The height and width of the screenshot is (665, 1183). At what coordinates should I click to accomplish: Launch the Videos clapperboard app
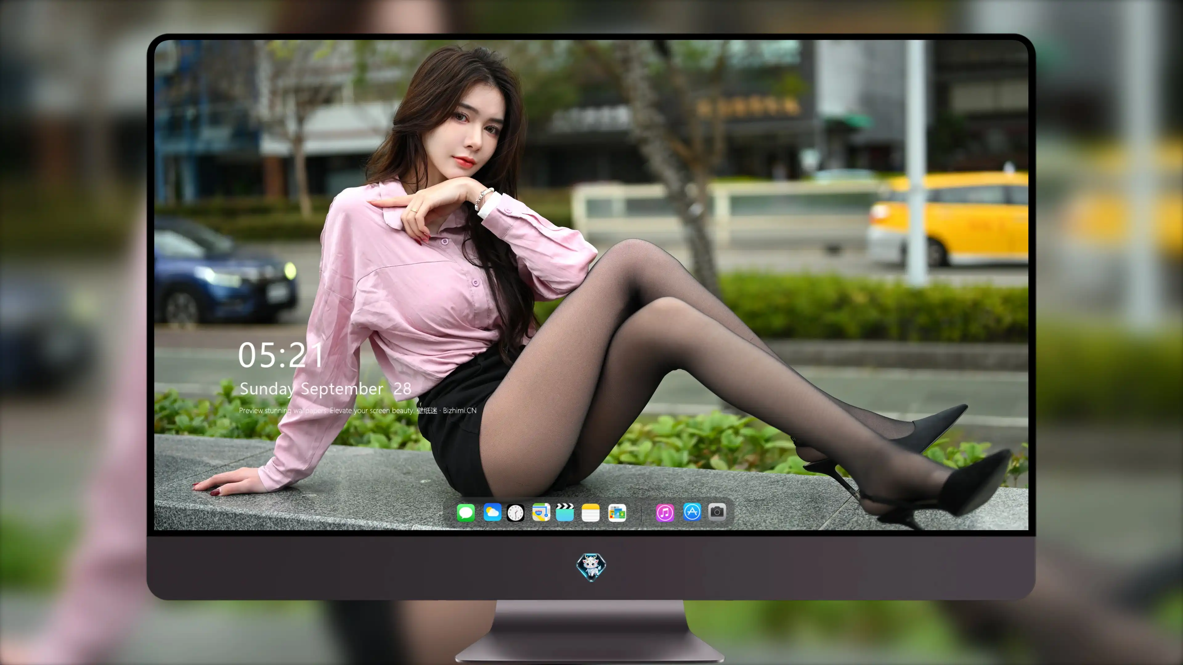565,513
